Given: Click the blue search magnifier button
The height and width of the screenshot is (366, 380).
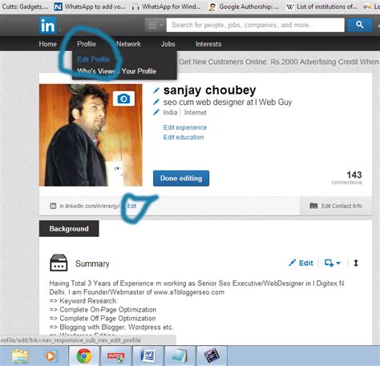Looking at the screenshot, I should coord(359,25).
